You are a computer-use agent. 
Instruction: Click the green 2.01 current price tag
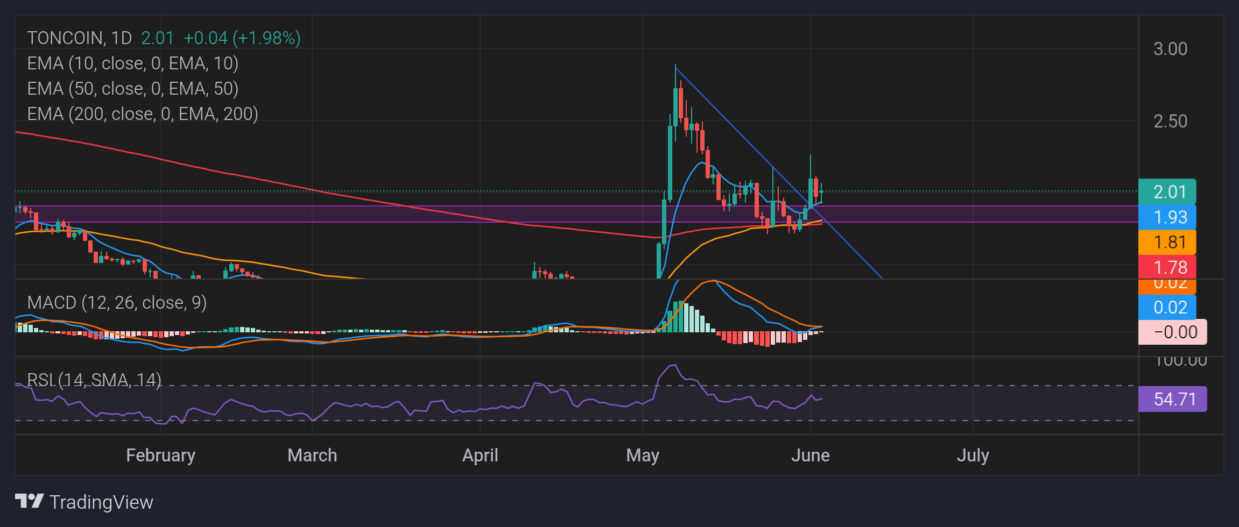coord(1167,191)
